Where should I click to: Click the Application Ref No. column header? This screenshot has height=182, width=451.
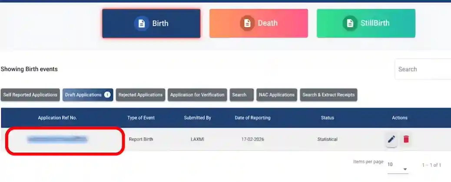tap(57, 118)
